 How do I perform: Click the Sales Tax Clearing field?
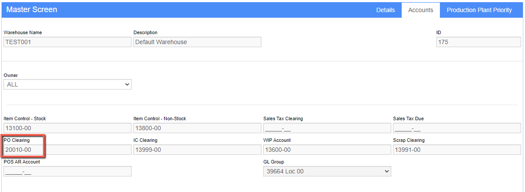(327, 128)
